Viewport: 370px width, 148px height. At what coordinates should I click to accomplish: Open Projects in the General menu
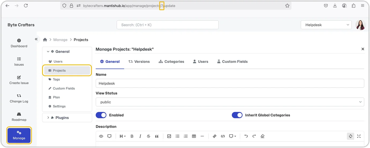[x=67, y=70]
